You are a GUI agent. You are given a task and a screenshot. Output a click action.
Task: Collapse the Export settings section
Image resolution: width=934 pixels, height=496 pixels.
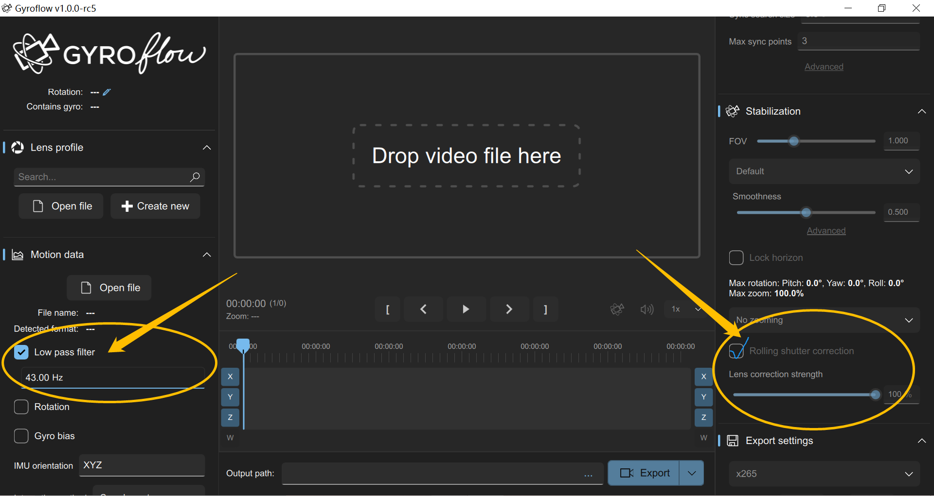tap(921, 441)
